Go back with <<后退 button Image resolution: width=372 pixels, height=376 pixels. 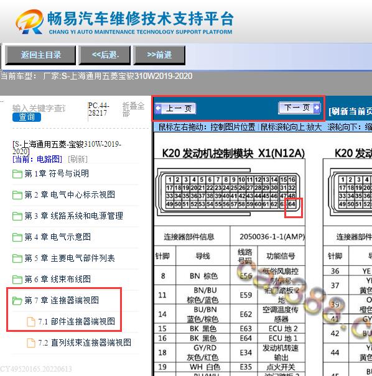pyautogui.click(x=105, y=55)
